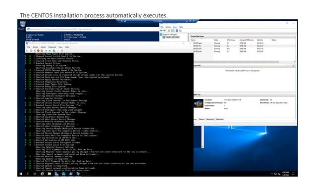Sort virtual machines by CPU Usage column
317x178 pixels.
coord(231,40)
